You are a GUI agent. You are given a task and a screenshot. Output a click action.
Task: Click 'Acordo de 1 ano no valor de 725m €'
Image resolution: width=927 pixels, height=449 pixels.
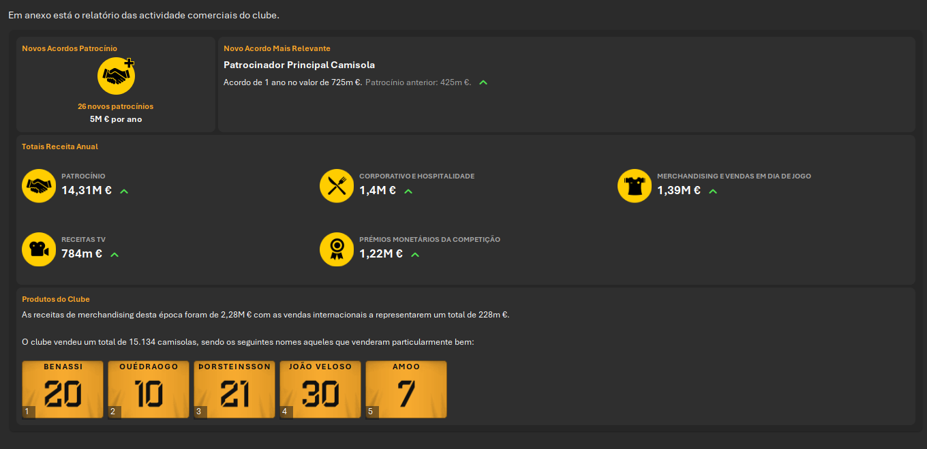pos(293,82)
